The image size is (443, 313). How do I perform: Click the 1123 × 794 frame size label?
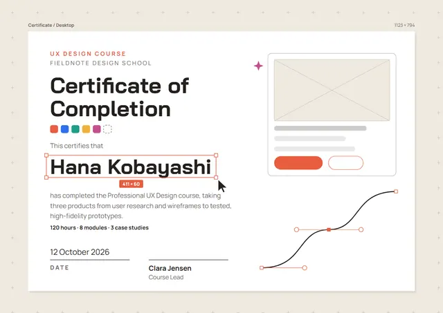pyautogui.click(x=404, y=25)
